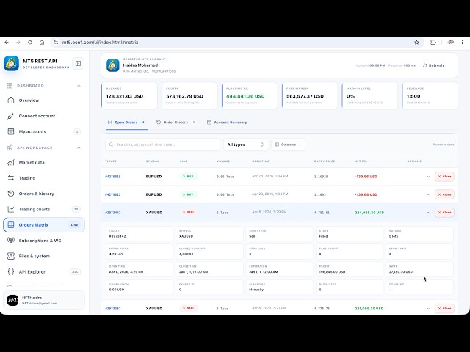Switch to the Order History tab
This screenshot has width=470, height=352.
coord(176,122)
